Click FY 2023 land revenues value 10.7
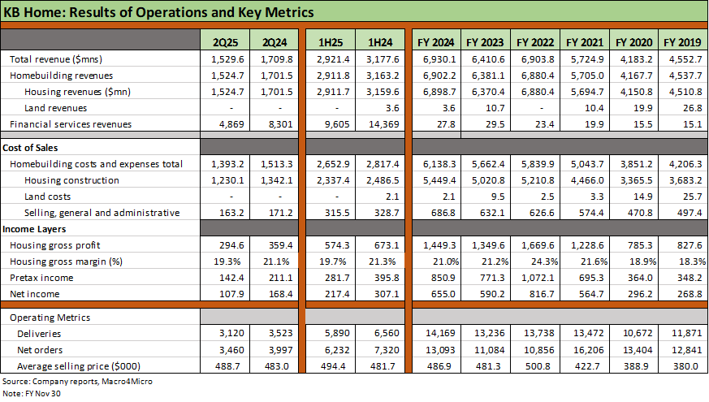 (495, 108)
